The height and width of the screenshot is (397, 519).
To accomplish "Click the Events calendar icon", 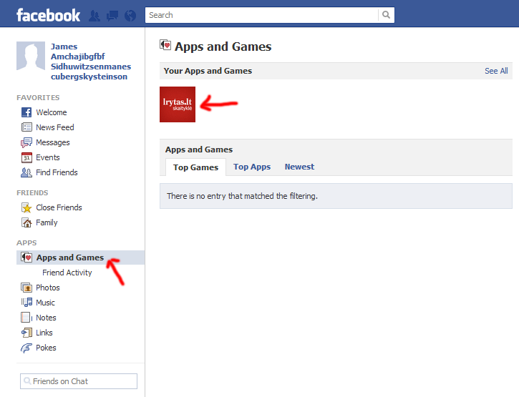I will (x=26, y=157).
